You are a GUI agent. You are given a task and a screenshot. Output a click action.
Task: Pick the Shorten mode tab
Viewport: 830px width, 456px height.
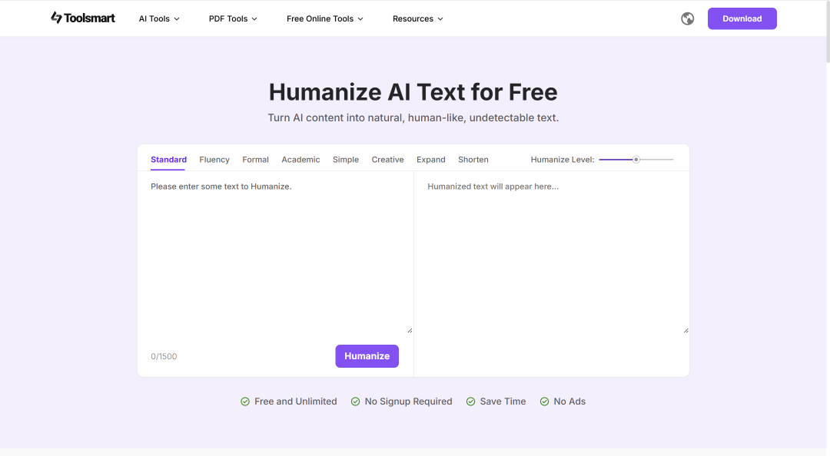[x=473, y=159]
